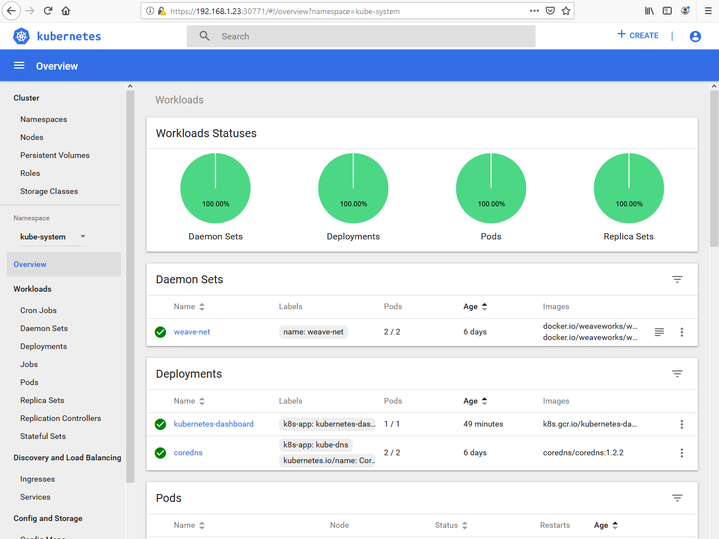
Task: Toggle the browser sidebar icon
Action: click(x=667, y=11)
